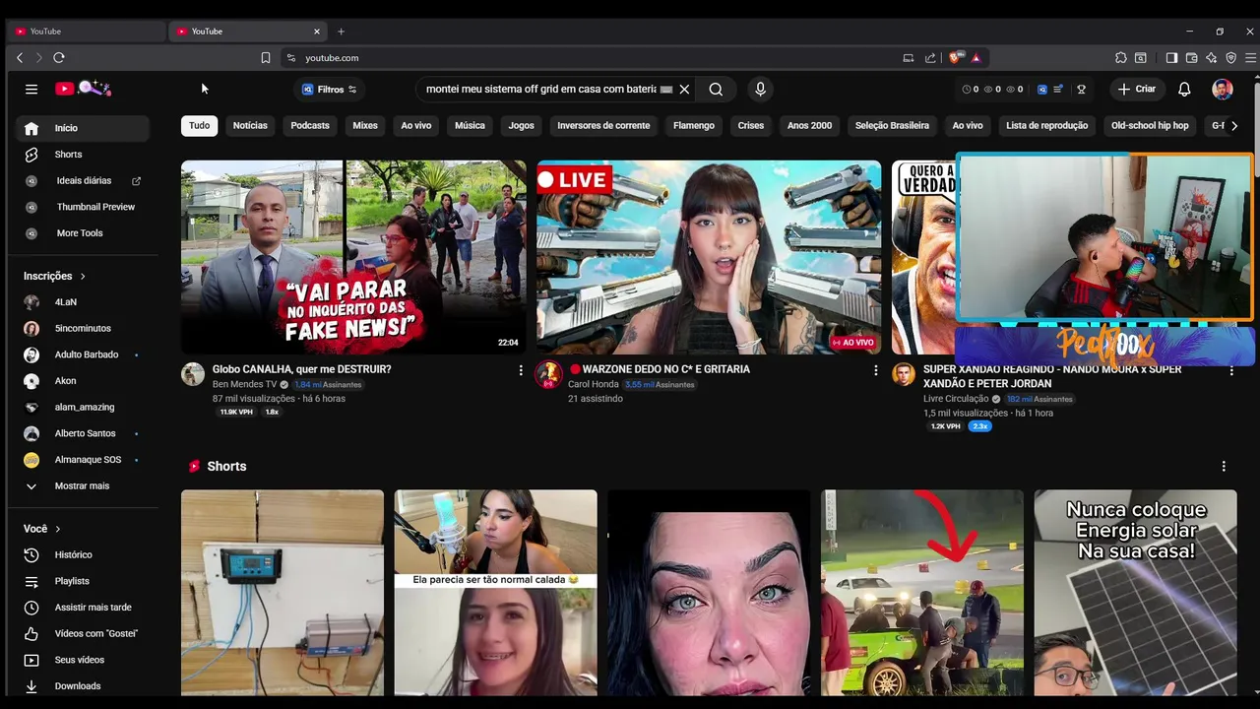The image size is (1260, 709).
Task: Open the Brave Wallet icon
Action: tap(1191, 58)
